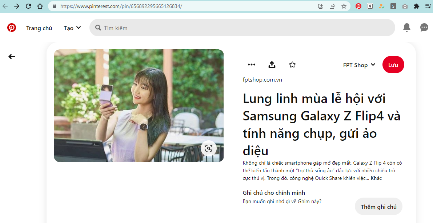Viewport: 433px width, 223px height.
Task: Launch visual search lens on pin image
Action: point(209,148)
